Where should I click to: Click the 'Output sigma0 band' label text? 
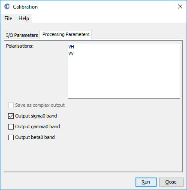pos(36,116)
